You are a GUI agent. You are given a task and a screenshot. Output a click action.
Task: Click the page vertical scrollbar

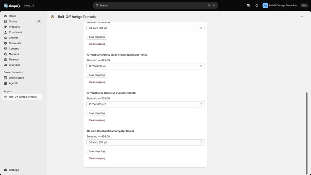307,133
